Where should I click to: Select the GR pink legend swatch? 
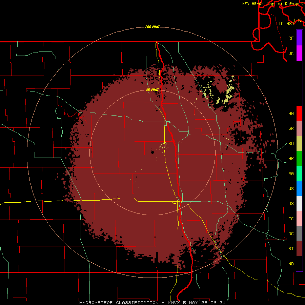point(299,128)
